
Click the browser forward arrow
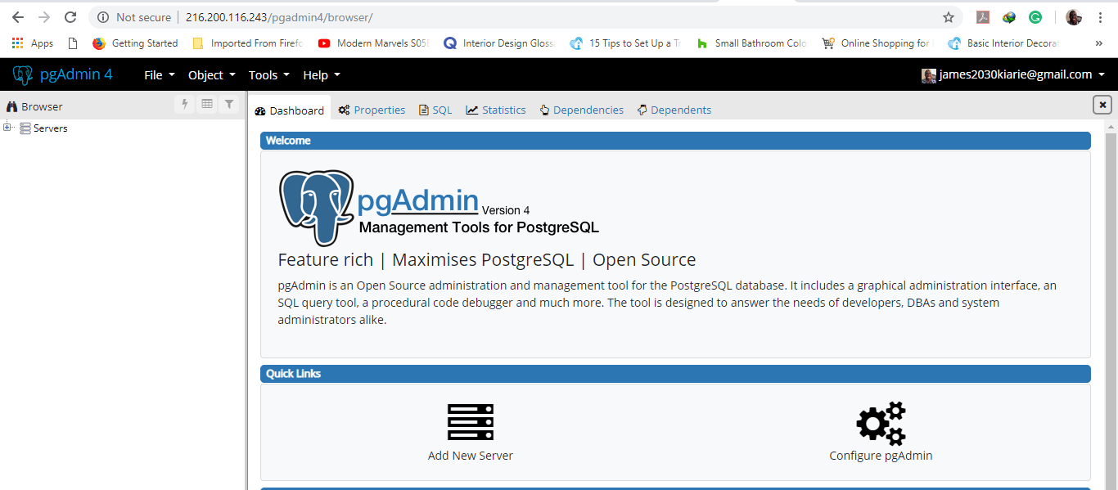click(x=44, y=17)
